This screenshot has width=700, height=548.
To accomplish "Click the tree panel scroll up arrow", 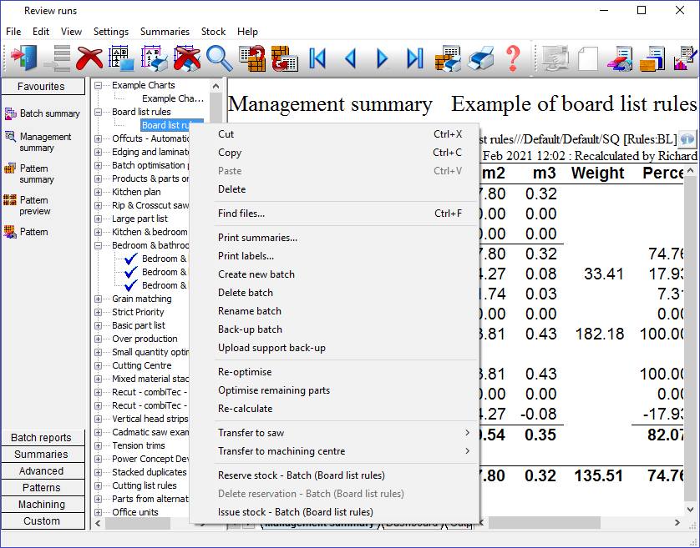I will 216,86.
